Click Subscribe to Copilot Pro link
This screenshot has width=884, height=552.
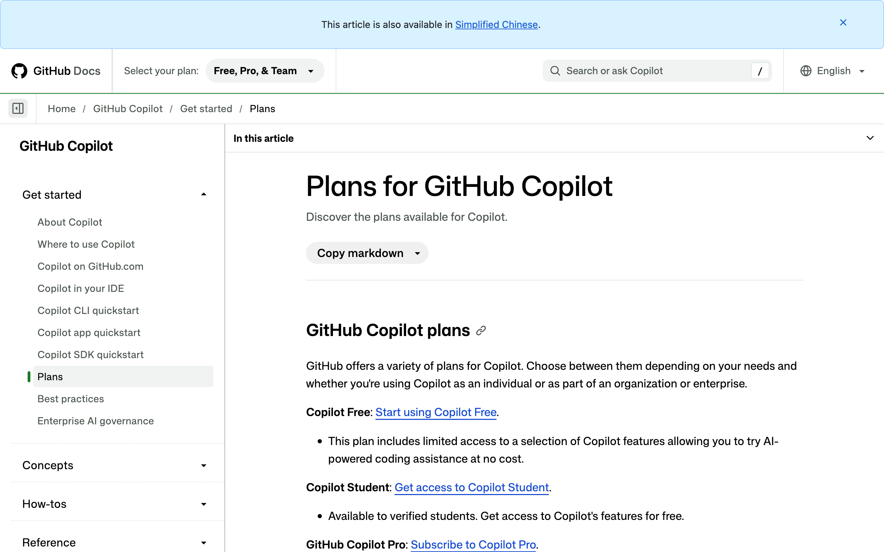point(473,544)
